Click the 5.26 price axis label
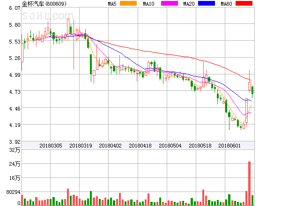The image size is (281, 206). pos(15,58)
